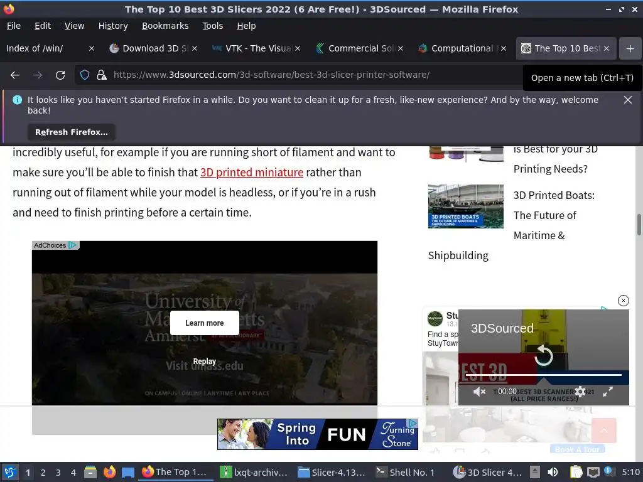643x482 pixels.
Task: Close the 'Computational' tab
Action: click(x=504, y=48)
